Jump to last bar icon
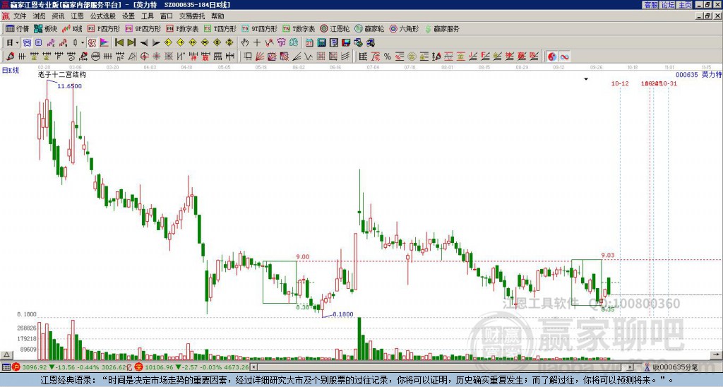Screen dimensions: 723x387 [x=131, y=43]
